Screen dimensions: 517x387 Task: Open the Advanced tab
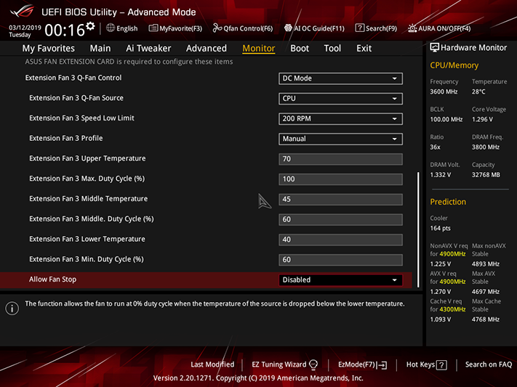tap(207, 49)
